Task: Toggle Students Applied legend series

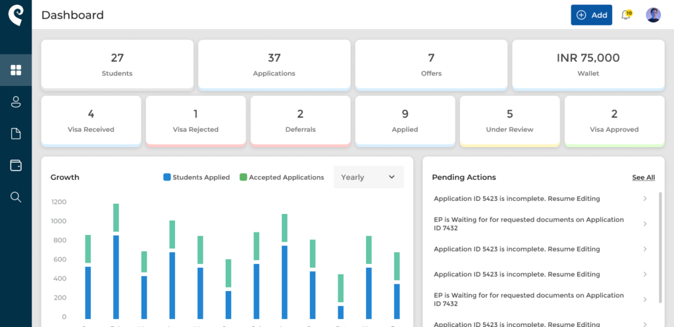Action: pyautogui.click(x=196, y=177)
